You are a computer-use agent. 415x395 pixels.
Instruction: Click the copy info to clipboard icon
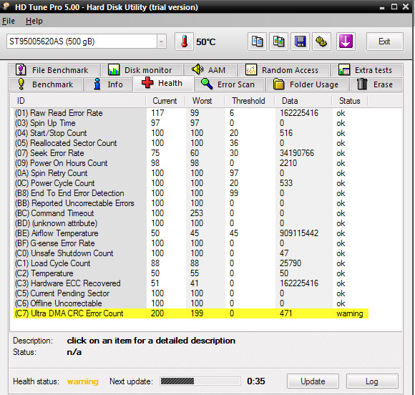click(257, 42)
